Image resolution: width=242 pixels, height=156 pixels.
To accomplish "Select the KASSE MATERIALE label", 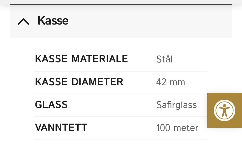I will (81, 59).
